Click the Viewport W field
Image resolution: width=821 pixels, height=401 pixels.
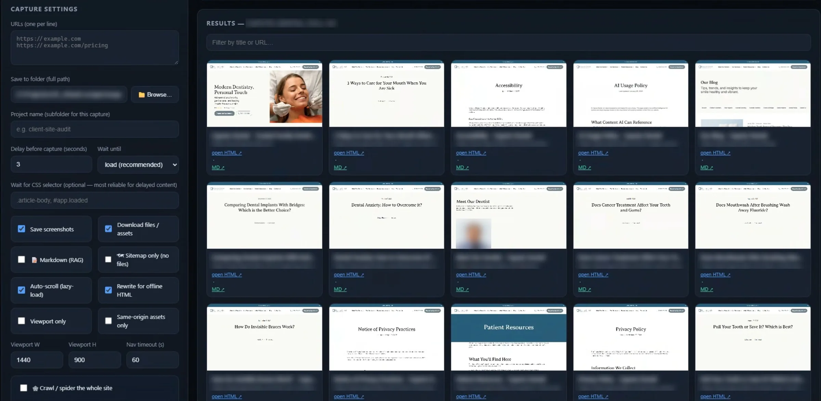click(37, 360)
